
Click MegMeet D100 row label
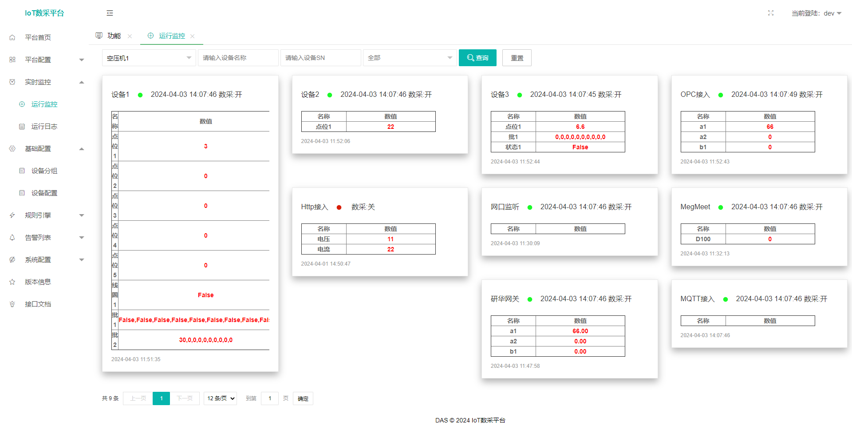coord(703,239)
